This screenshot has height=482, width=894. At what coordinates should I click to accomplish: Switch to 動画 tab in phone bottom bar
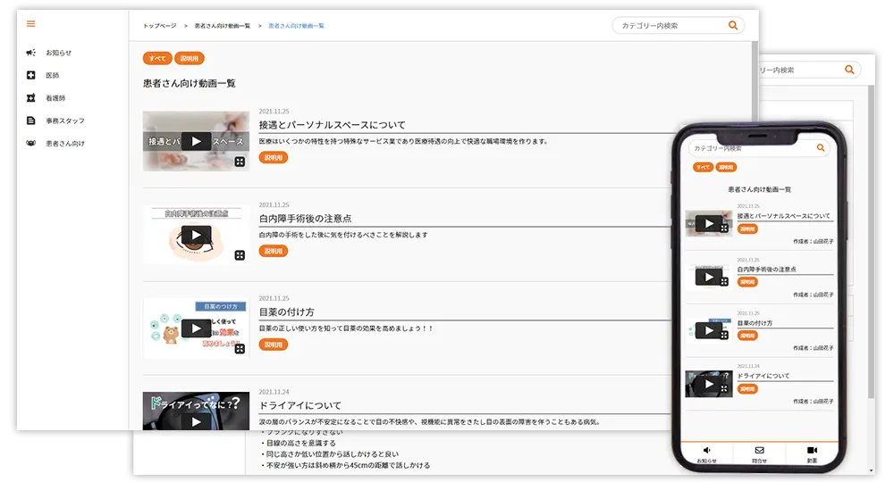812,454
